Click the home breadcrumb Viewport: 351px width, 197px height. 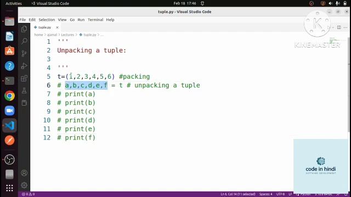[x=38, y=35]
